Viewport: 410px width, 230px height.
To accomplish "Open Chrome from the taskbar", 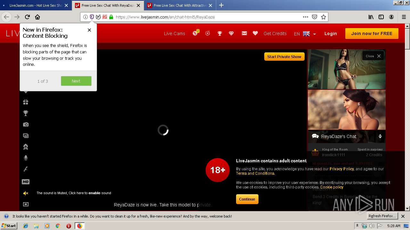I will pos(58,226).
